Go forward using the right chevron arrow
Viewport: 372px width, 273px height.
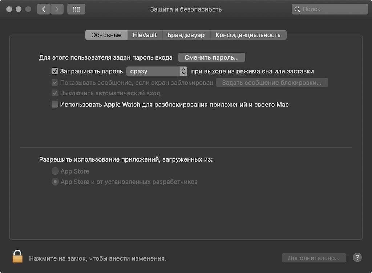pyautogui.click(x=57, y=9)
